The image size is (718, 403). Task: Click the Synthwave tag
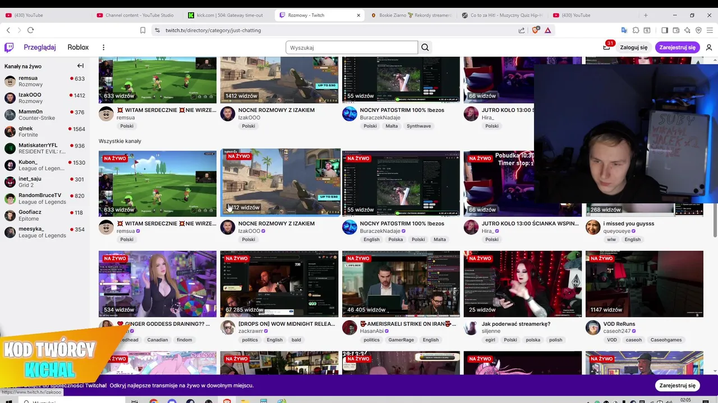point(419,126)
